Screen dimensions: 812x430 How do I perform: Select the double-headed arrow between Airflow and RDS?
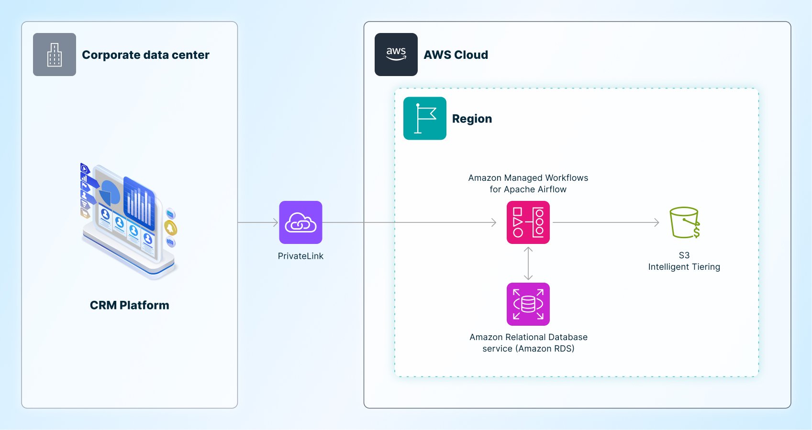point(528,264)
